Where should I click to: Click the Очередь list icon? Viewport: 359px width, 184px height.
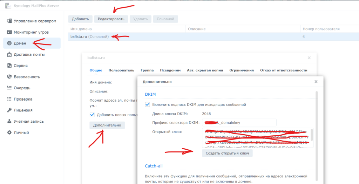pyautogui.click(x=9, y=88)
